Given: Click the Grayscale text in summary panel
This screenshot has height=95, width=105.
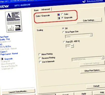Looking at the screenshot, I should tap(9, 59).
